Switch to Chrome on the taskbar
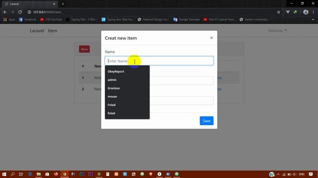Screen dimensions: 318x178 (65, 174)
